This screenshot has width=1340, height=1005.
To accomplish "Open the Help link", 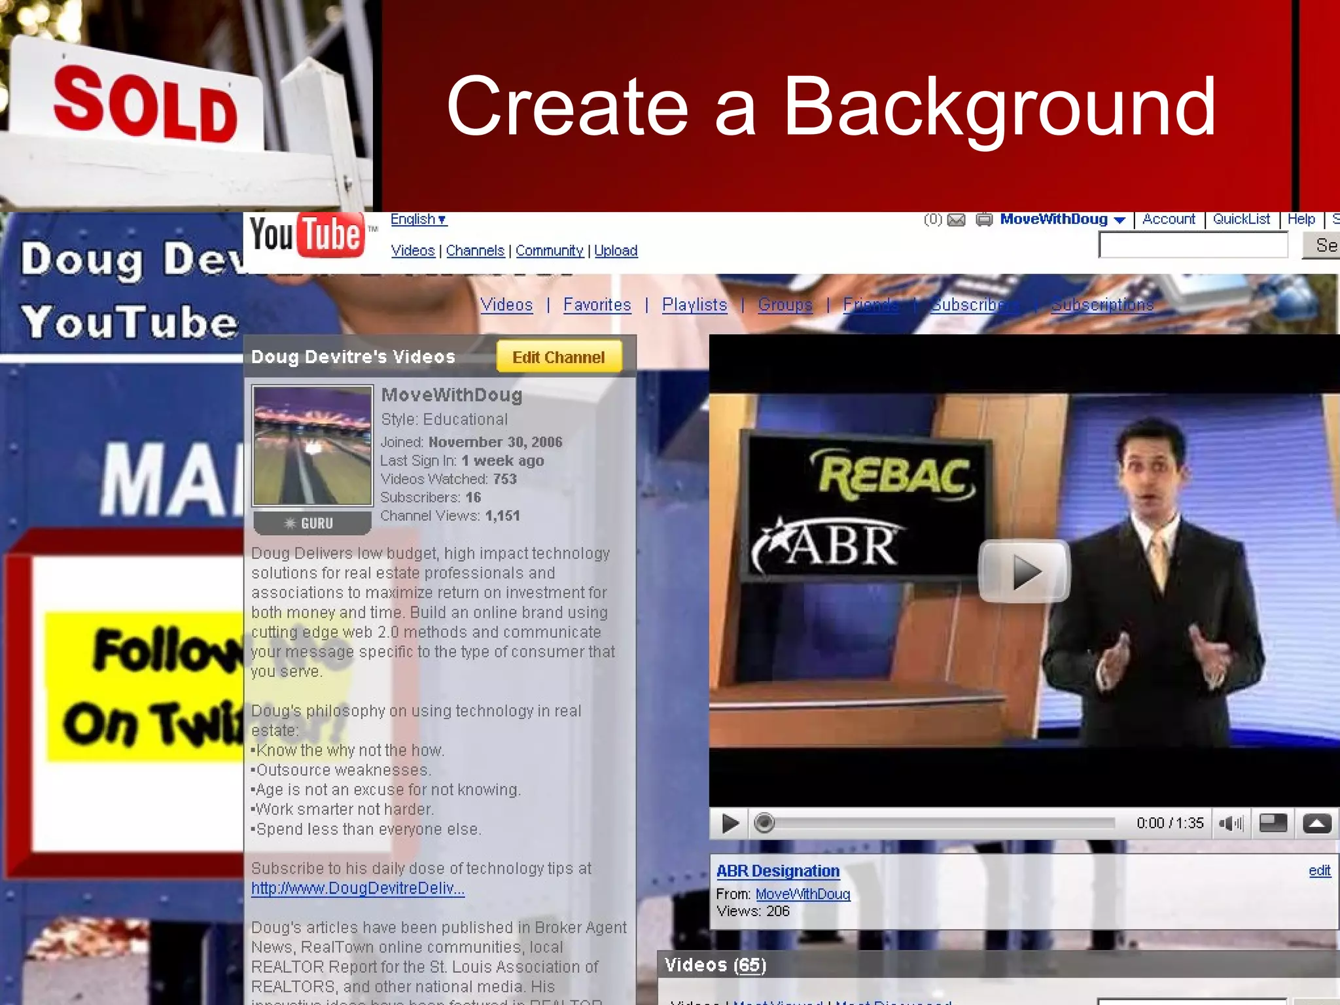I will coord(1301,219).
